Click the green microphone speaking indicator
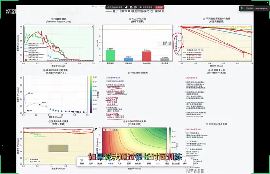This screenshot has height=174, width=270. pyautogui.click(x=242, y=8)
